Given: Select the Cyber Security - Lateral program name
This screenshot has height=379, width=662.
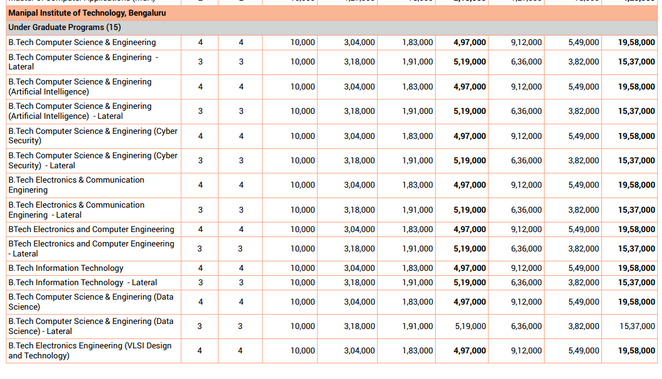Looking at the screenshot, I should click(x=93, y=160).
